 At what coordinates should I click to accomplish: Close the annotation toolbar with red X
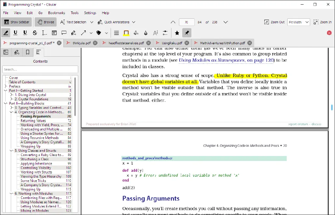(x=329, y=33)
